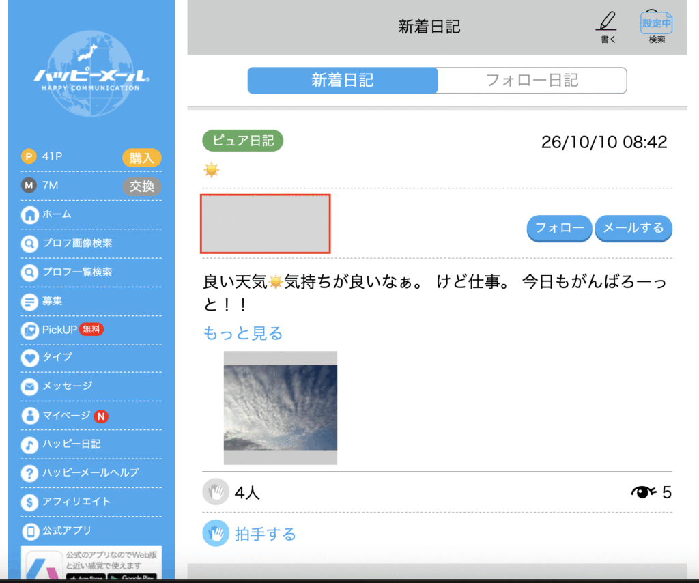Click the 書く pencil icon
Screen dimensions: 699x583
[x=607, y=21]
